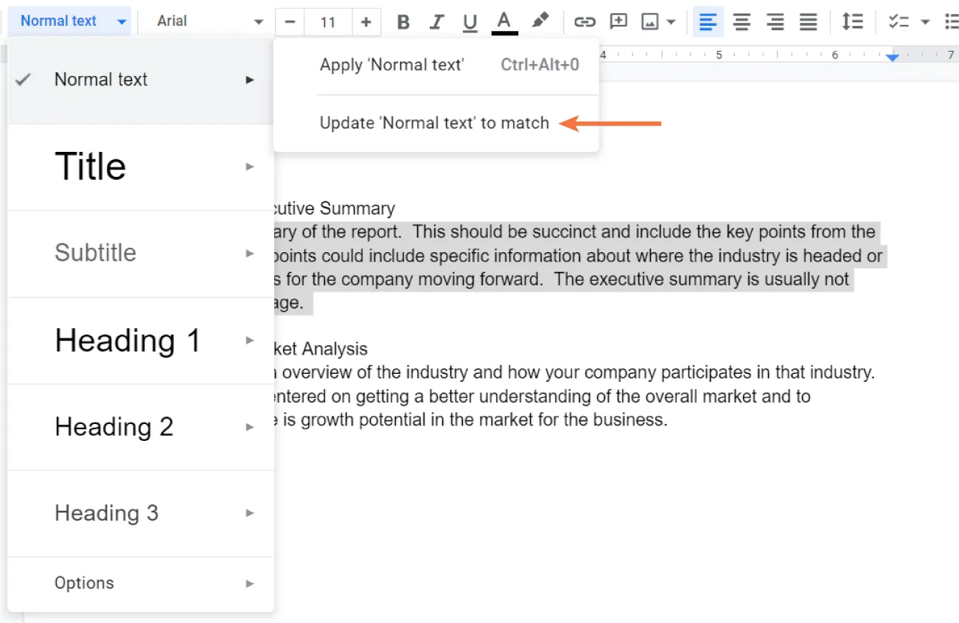Open the text color picker
Screen dimensions: 959x623
pos(503,21)
